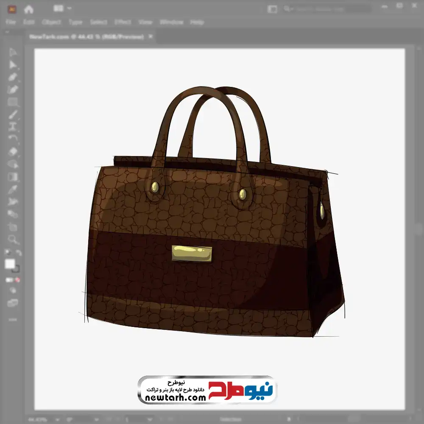Click the white Fill color swatch

pyautogui.click(x=10, y=264)
